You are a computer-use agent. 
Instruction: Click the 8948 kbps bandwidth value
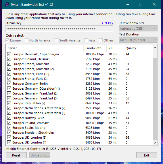(93, 74)
